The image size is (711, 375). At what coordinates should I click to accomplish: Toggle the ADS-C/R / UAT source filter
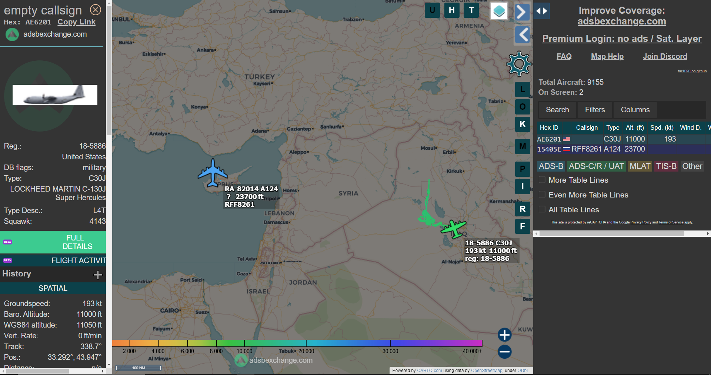point(596,166)
